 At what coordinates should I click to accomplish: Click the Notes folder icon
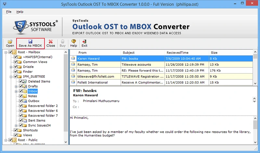(25, 96)
